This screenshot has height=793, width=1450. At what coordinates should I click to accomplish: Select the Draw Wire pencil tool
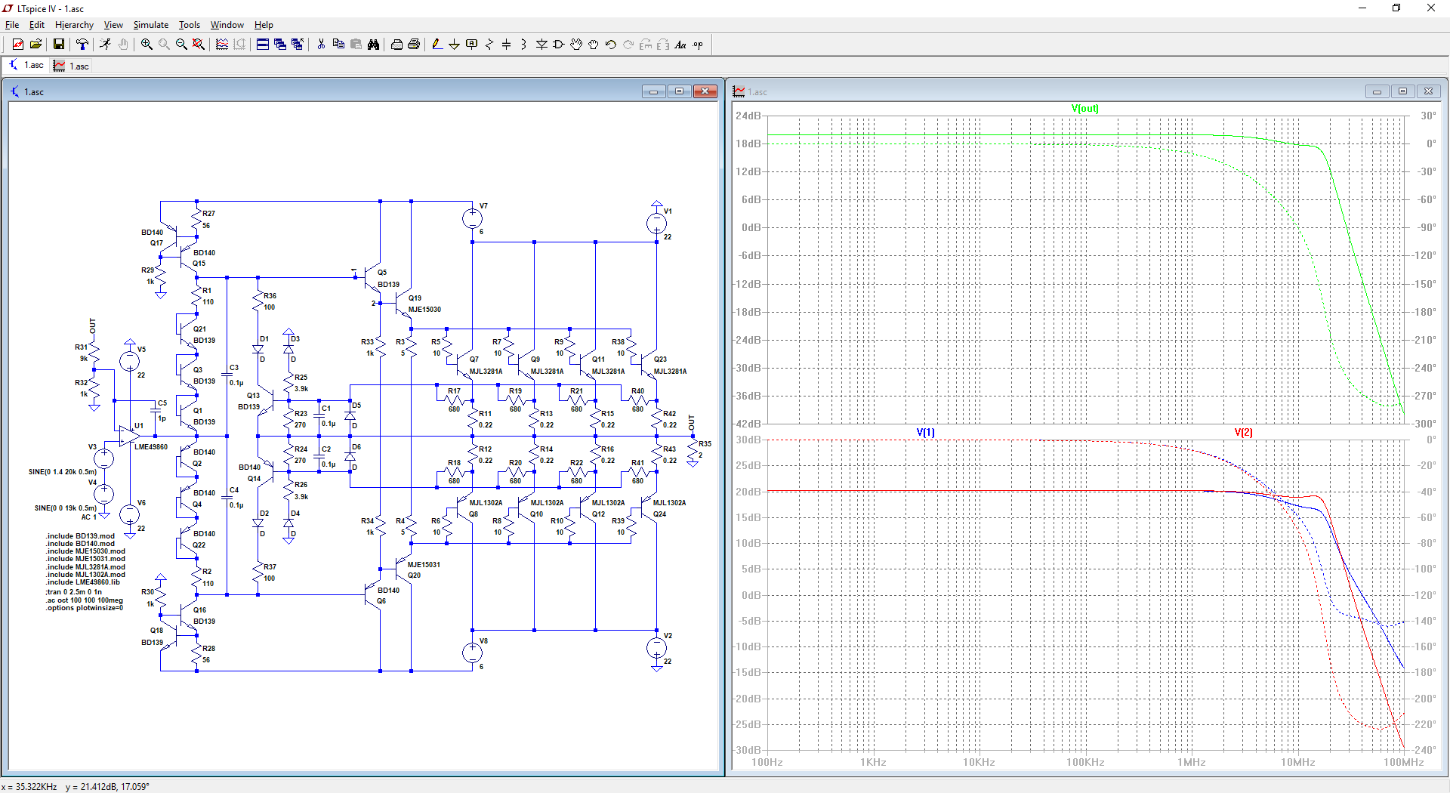437,45
